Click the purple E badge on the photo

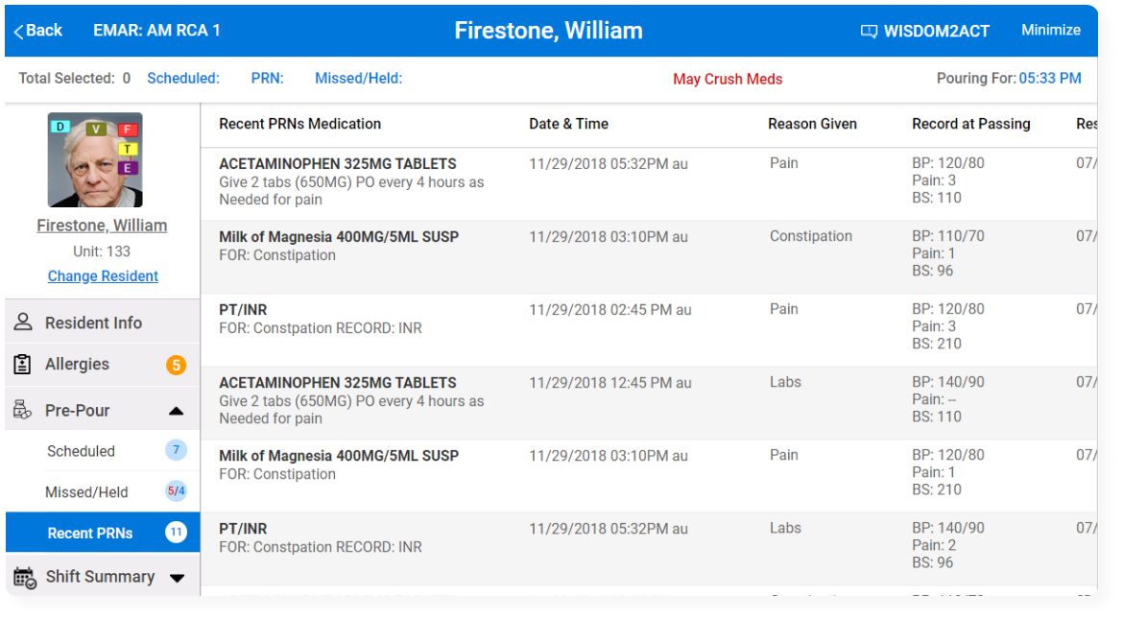pyautogui.click(x=128, y=168)
